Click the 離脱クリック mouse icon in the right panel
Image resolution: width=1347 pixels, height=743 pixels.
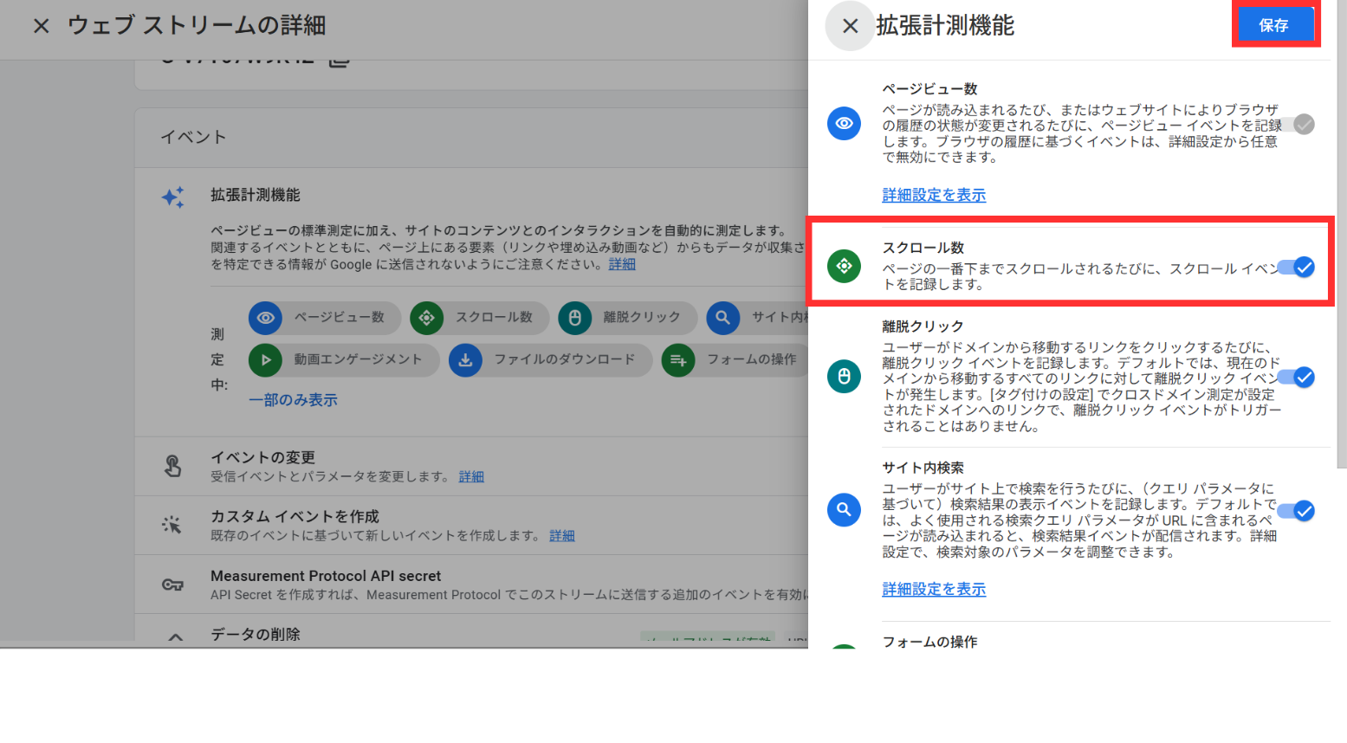click(x=844, y=377)
